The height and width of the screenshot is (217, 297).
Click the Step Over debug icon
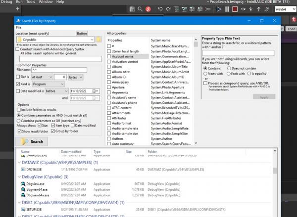pos(243,9)
